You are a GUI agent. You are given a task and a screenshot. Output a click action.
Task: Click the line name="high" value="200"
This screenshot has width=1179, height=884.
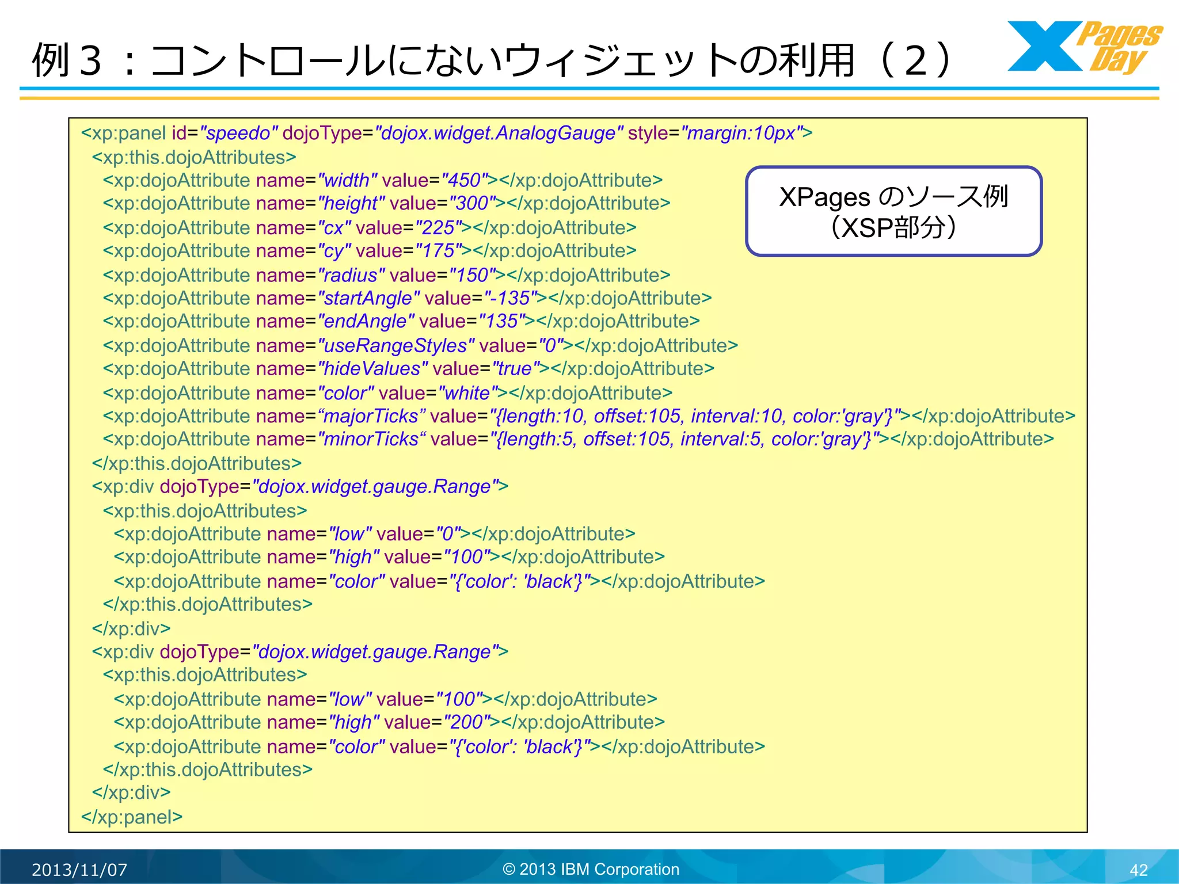[389, 722]
